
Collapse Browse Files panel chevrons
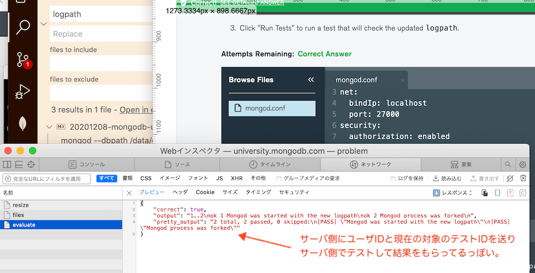click(311, 80)
